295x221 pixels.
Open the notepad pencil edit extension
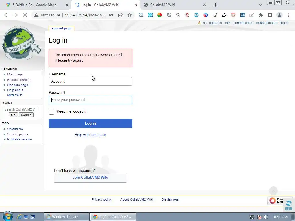252,15
